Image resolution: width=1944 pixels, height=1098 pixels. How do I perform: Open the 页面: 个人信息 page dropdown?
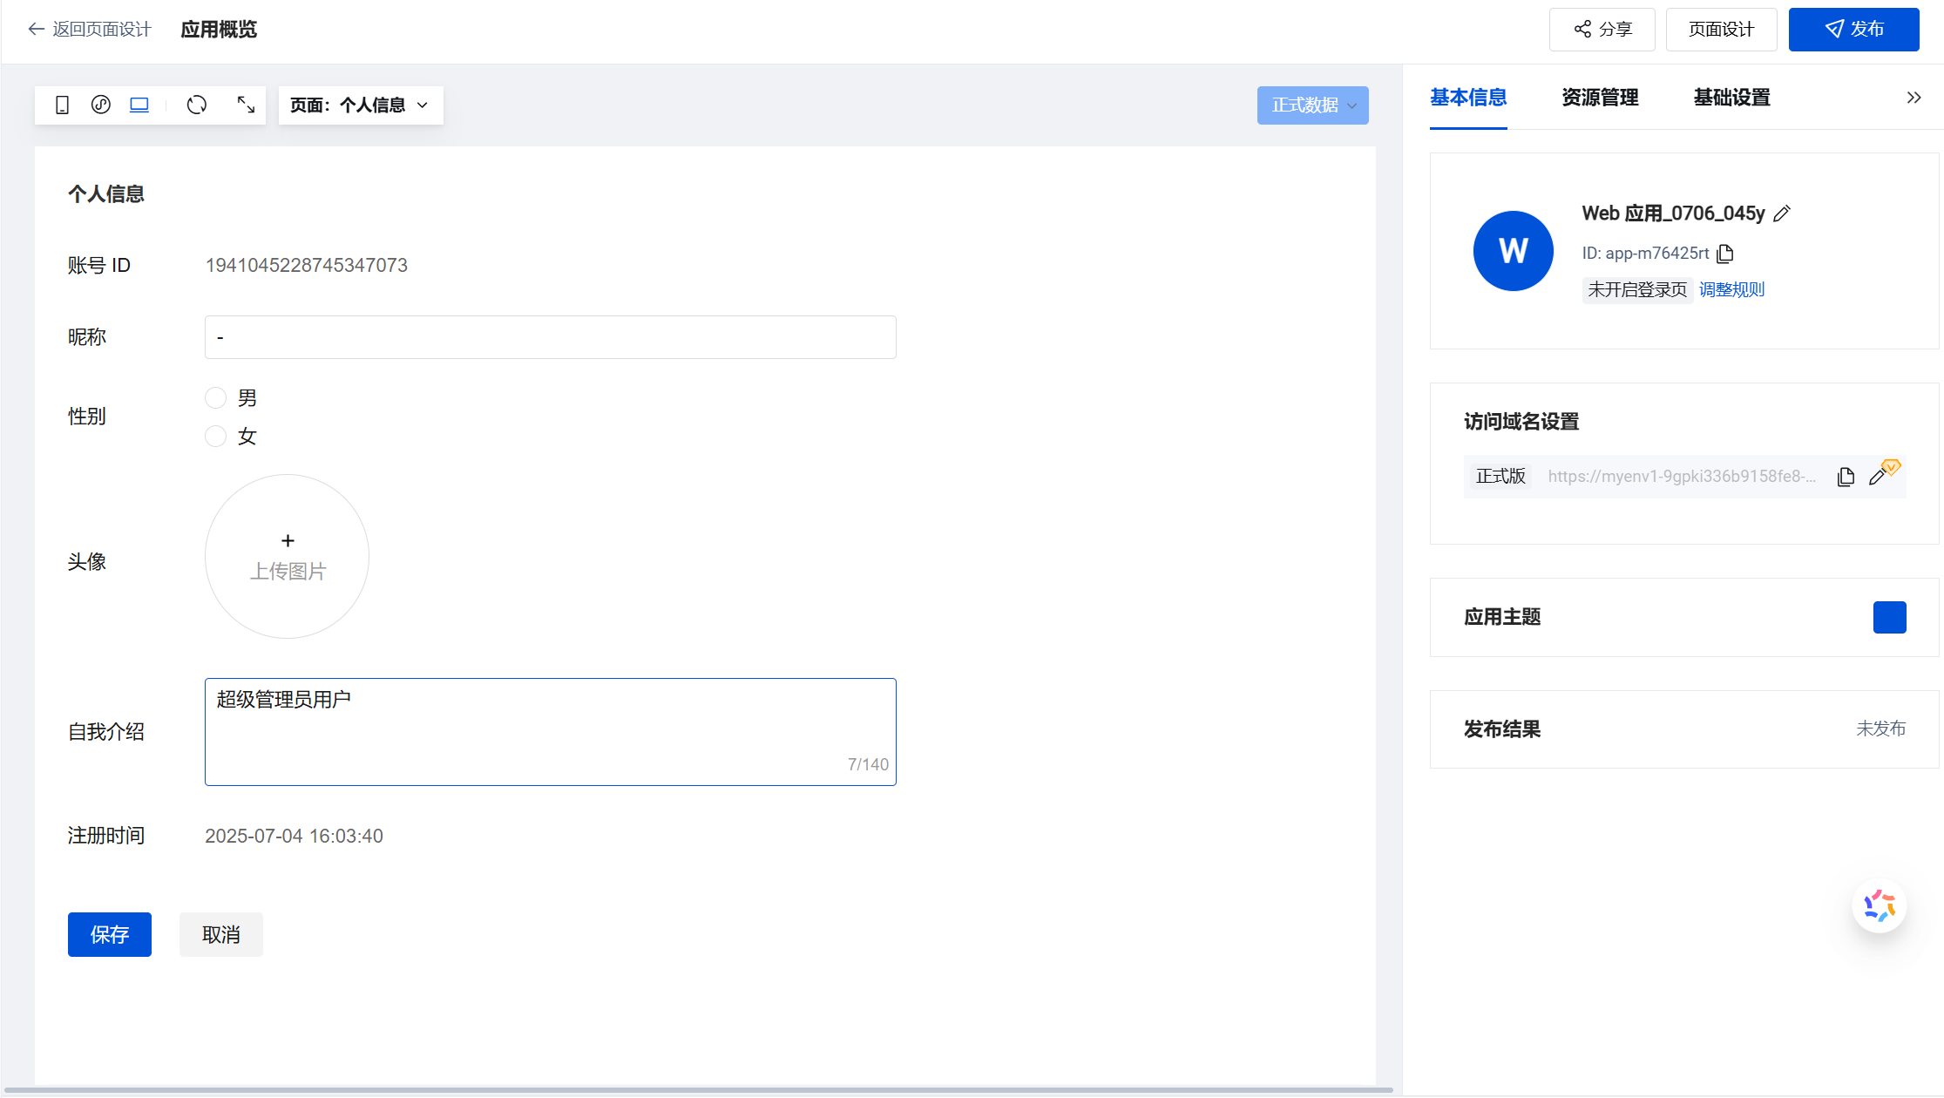(x=361, y=105)
